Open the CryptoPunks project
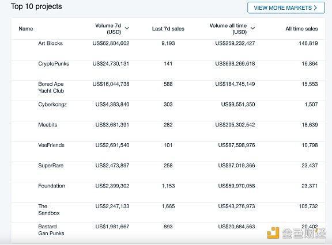 (x=54, y=64)
